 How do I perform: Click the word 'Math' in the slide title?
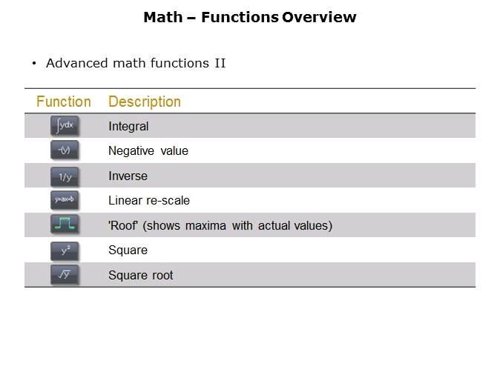(x=163, y=17)
